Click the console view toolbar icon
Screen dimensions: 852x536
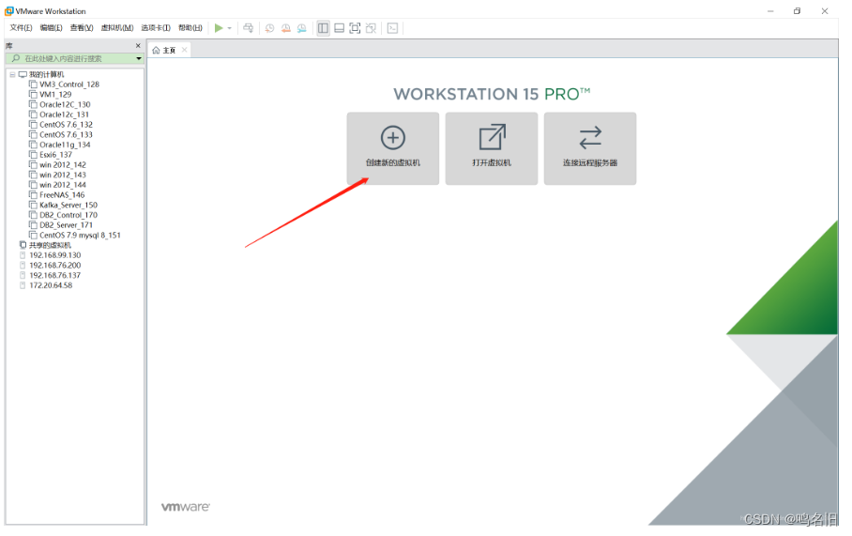[x=393, y=28]
